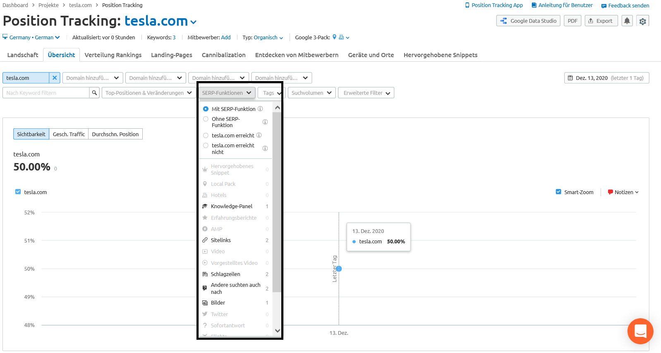The image size is (661, 353).
Task: Click the Hervorgehobenes Snippet crown icon
Action: 205,169
